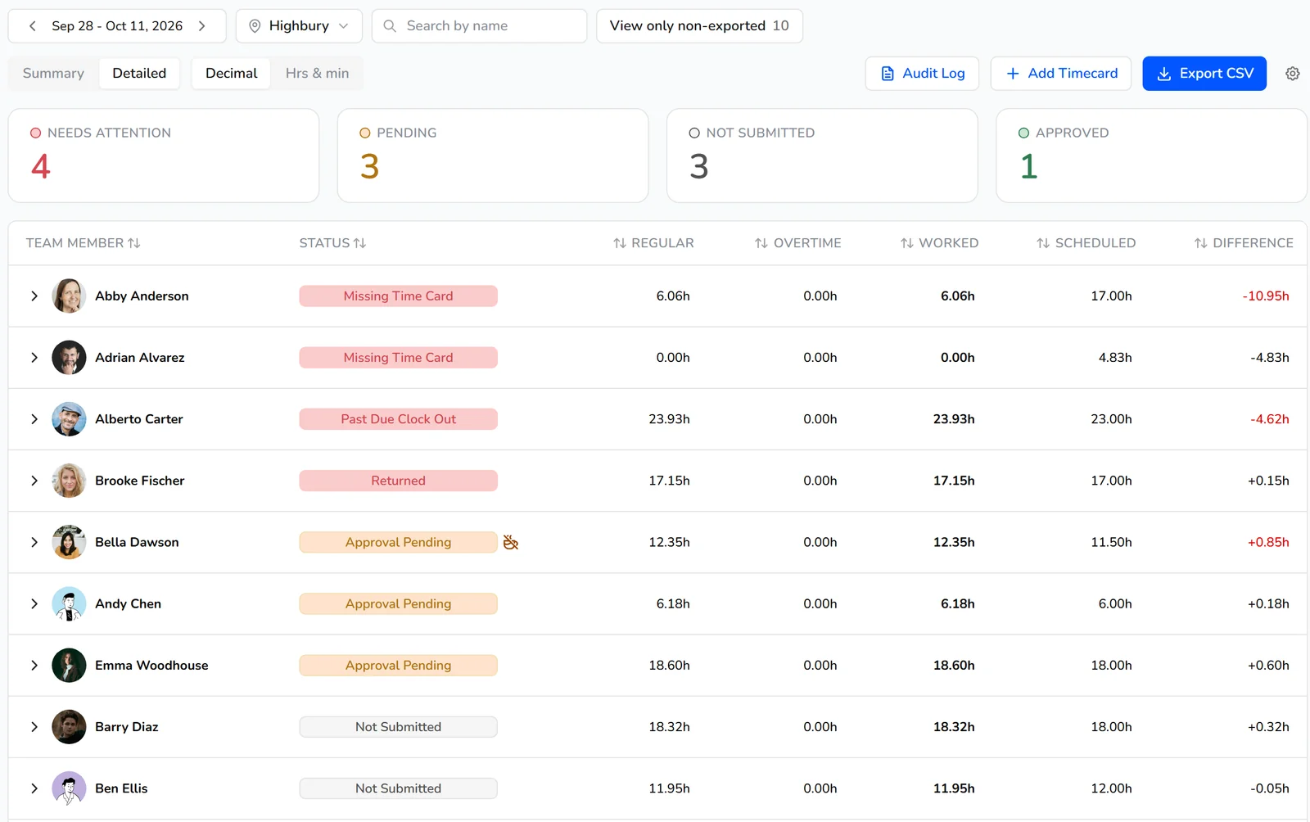Filter by Pending card
Screen dimensions: 1310x822
coord(493,156)
